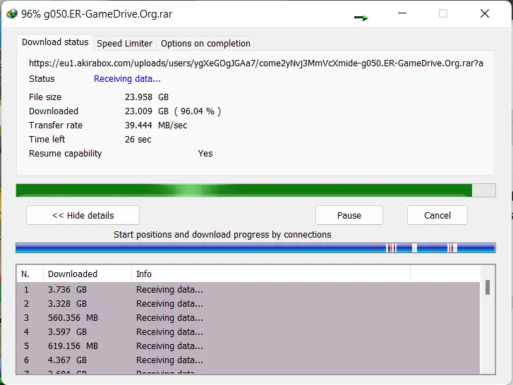Click the Info column header

(271, 274)
